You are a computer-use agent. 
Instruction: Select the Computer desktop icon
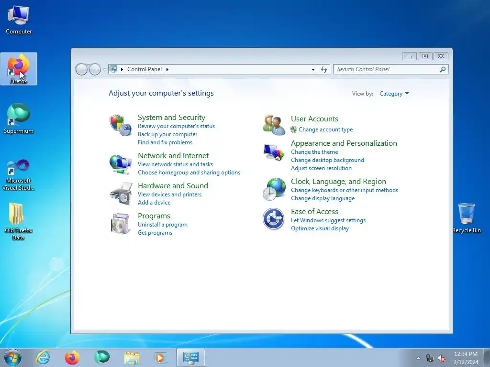click(x=19, y=19)
